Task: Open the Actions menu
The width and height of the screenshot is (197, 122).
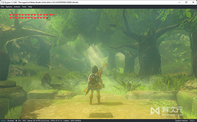Action: click(x=17, y=7)
